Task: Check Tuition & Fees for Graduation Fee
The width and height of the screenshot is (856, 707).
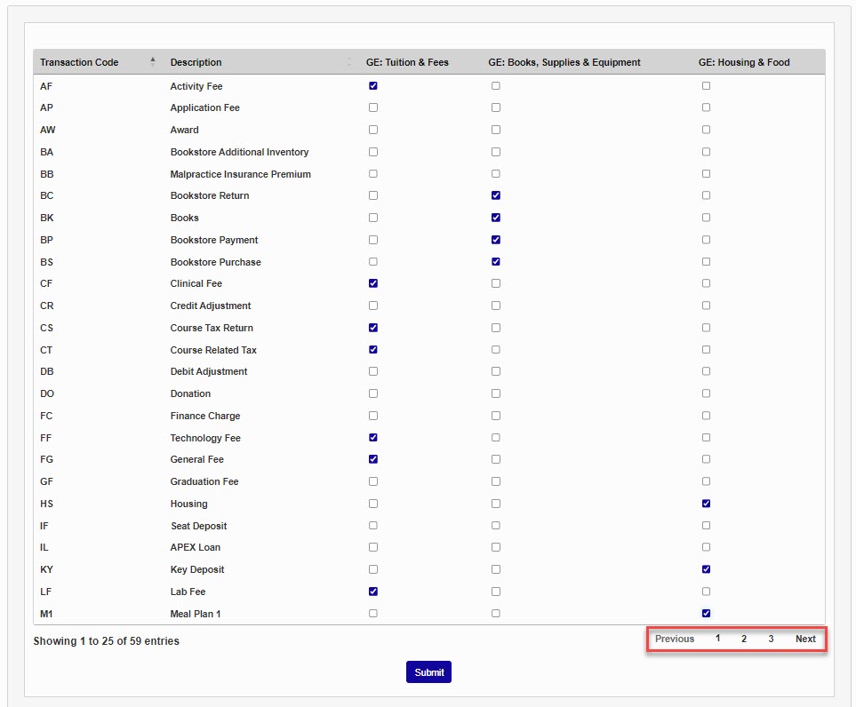Action: (373, 481)
